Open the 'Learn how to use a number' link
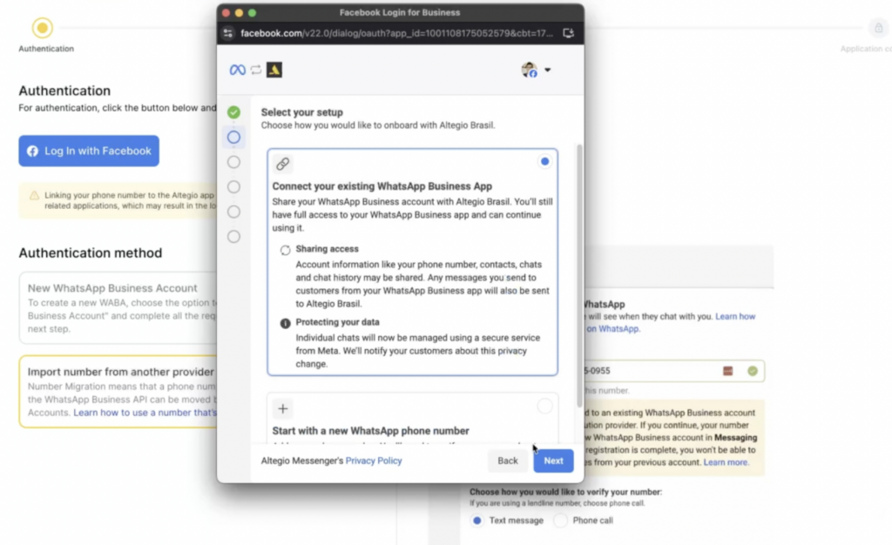 click(145, 413)
